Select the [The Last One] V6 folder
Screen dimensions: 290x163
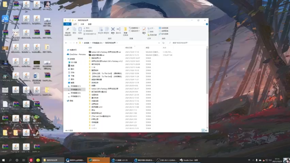click(x=100, y=116)
